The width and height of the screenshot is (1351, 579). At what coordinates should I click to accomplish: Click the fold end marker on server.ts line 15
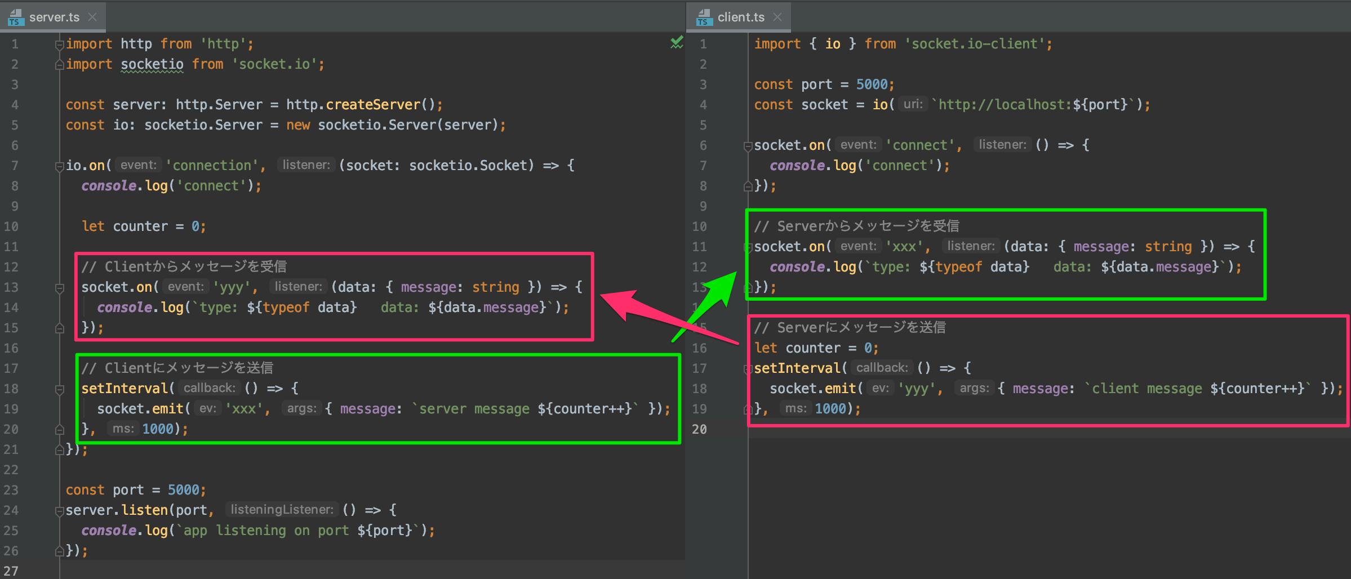pyautogui.click(x=59, y=328)
